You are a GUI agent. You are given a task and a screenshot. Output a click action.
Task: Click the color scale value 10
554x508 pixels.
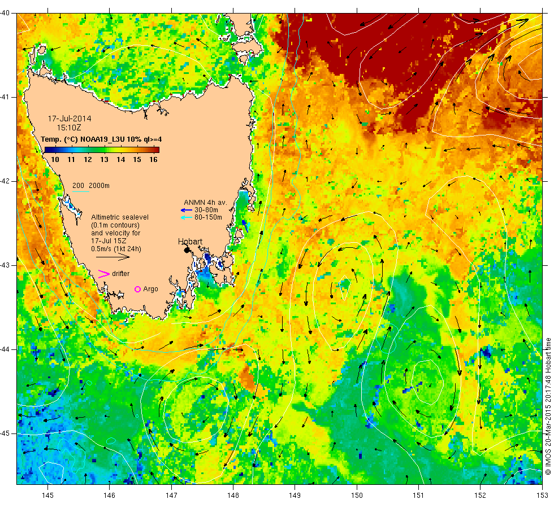pos(55,159)
